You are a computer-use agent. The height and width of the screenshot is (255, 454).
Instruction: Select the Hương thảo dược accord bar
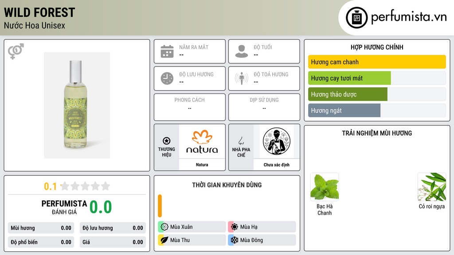pyautogui.click(x=377, y=94)
